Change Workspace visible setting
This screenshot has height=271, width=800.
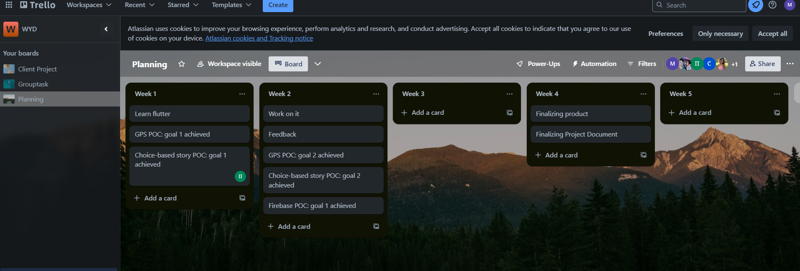click(229, 64)
